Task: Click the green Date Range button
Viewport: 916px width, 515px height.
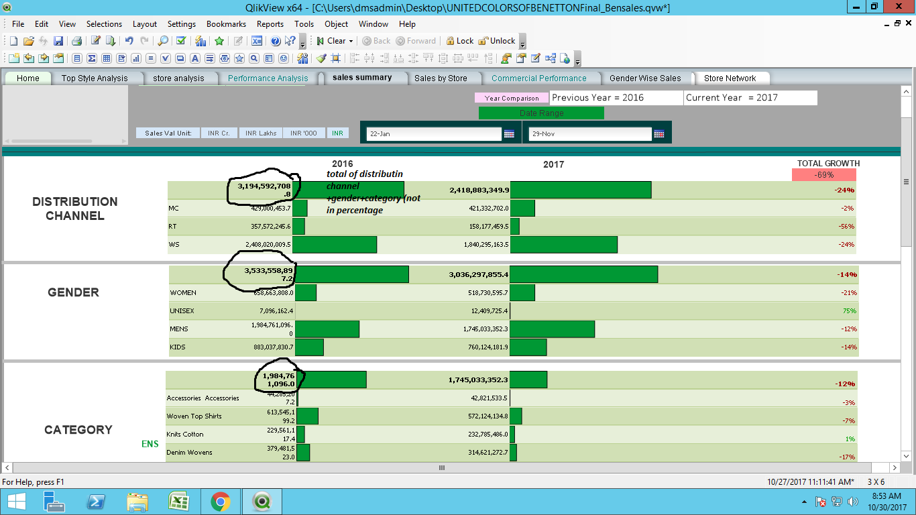Action: (x=541, y=113)
